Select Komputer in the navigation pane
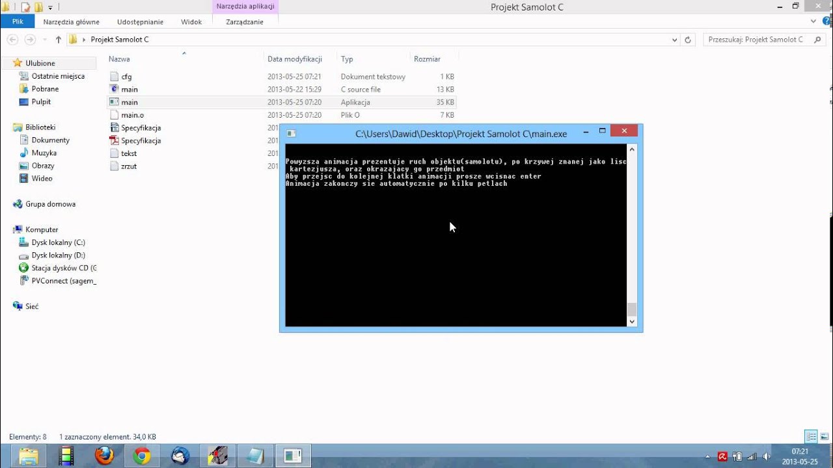Screen dimensions: 833x468 [x=42, y=229]
